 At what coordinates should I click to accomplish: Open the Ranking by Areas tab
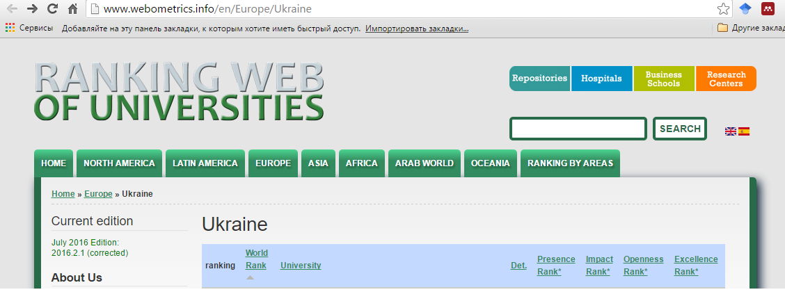[570, 163]
